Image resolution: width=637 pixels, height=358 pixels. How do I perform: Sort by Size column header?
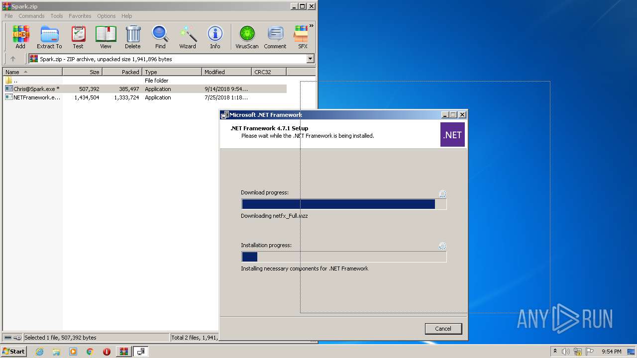pos(83,72)
